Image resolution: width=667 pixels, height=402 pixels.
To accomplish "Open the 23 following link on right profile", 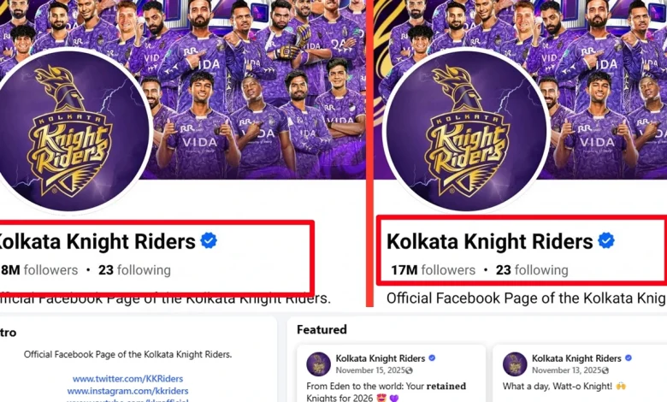I will coord(532,270).
